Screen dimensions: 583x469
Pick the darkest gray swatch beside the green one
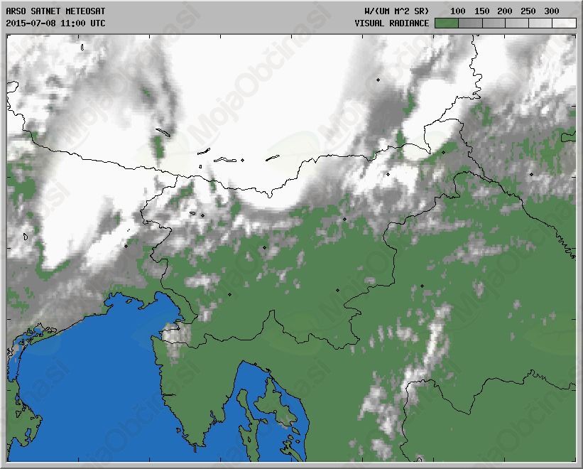point(469,23)
